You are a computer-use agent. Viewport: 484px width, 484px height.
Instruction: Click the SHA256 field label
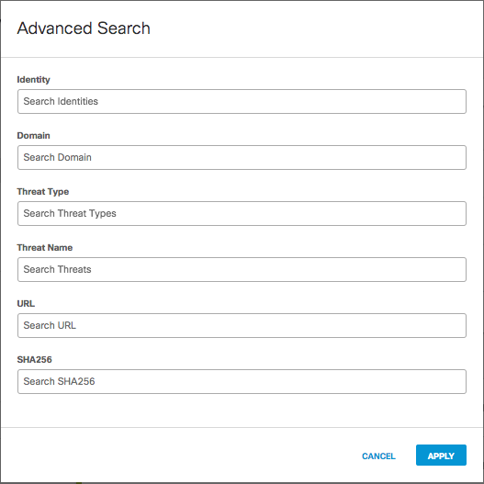tap(34, 360)
